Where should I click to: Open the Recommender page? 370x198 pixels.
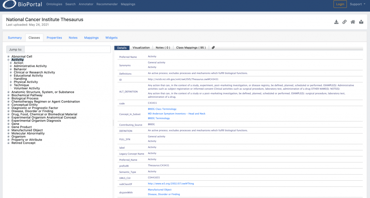click(x=107, y=4)
